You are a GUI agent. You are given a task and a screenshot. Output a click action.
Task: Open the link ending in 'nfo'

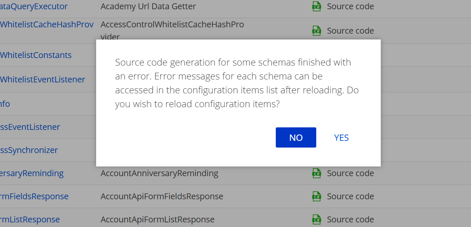pyautogui.click(x=5, y=103)
